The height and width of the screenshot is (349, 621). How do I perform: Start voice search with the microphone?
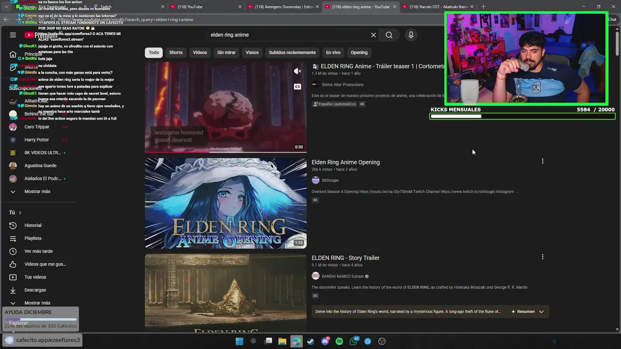[x=411, y=35]
